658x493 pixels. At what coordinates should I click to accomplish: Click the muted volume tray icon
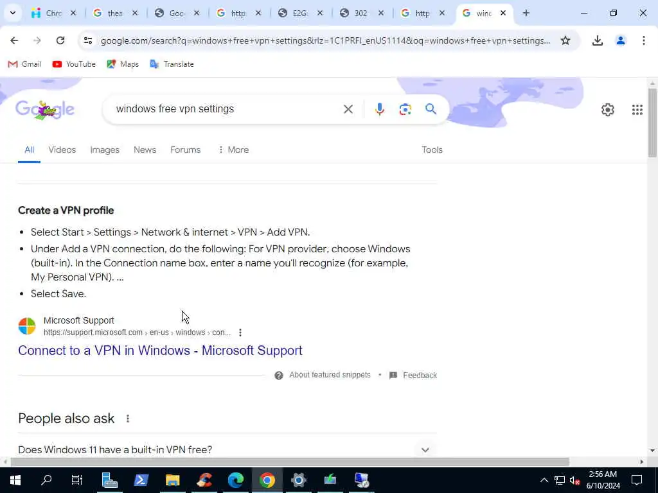[574, 480]
